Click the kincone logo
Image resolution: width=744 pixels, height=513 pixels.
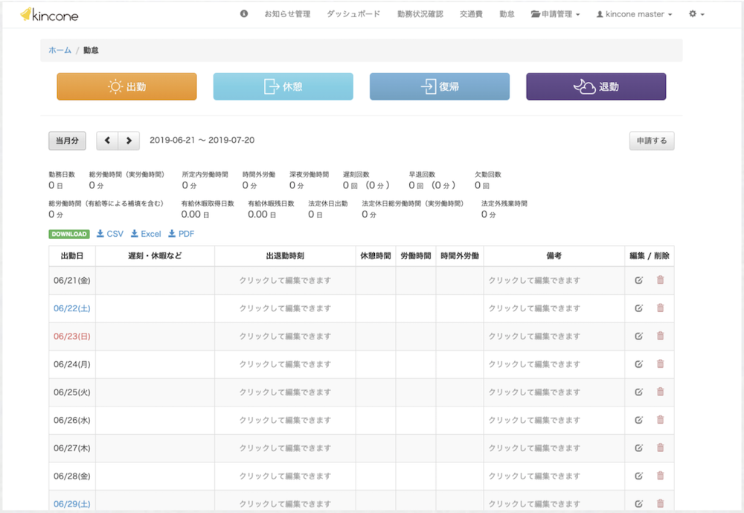(x=49, y=13)
